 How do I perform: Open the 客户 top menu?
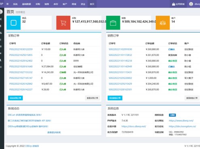pyautogui.click(x=65, y=4)
